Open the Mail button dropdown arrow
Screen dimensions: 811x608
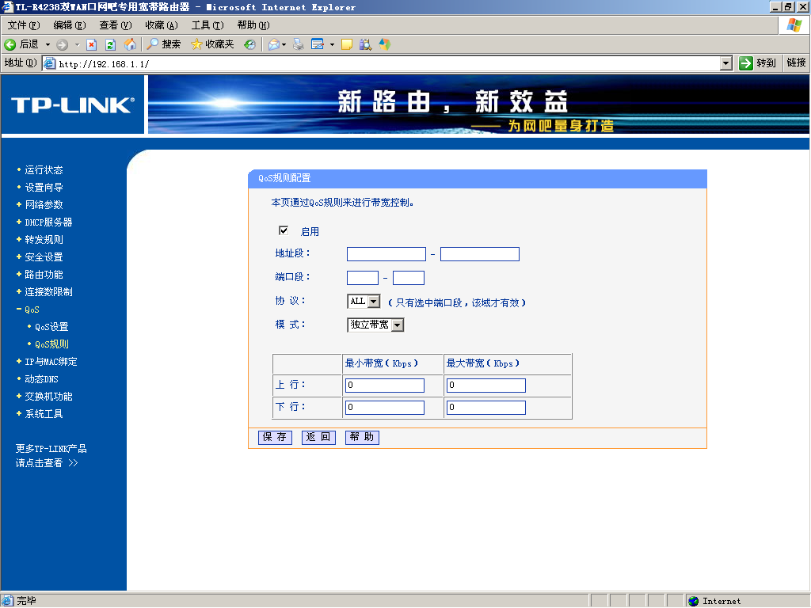tap(284, 45)
